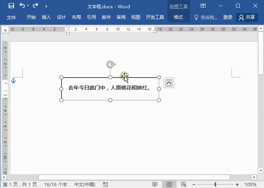The width and height of the screenshot is (264, 188).
Task: Click the zoom out minus button
Action: (194, 185)
